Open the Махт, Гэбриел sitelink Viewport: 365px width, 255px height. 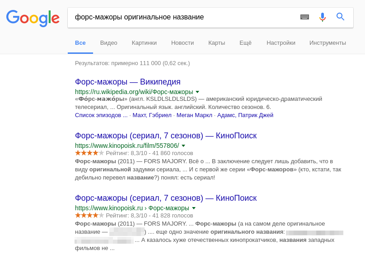[152, 115]
